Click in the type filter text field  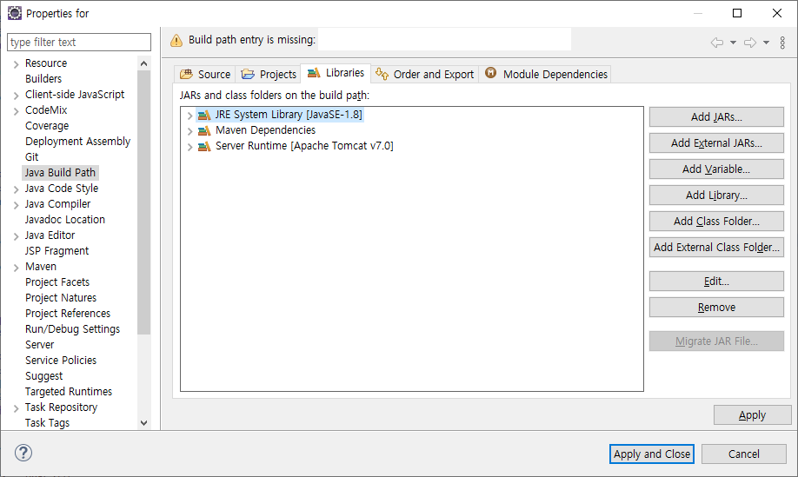tap(78, 42)
